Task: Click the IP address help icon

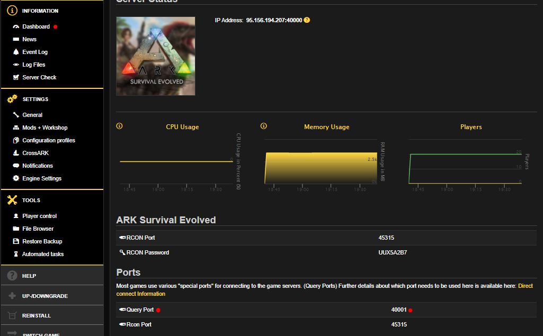Action: [x=307, y=20]
